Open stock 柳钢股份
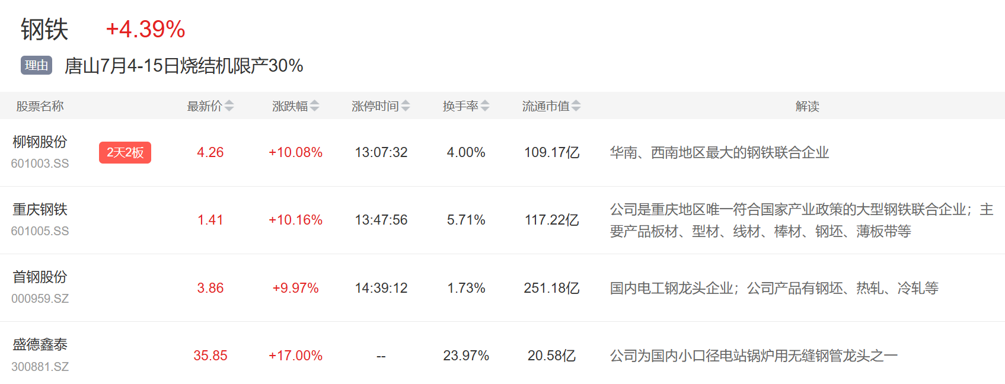Viewport: 1005px width, 384px height. click(40, 142)
